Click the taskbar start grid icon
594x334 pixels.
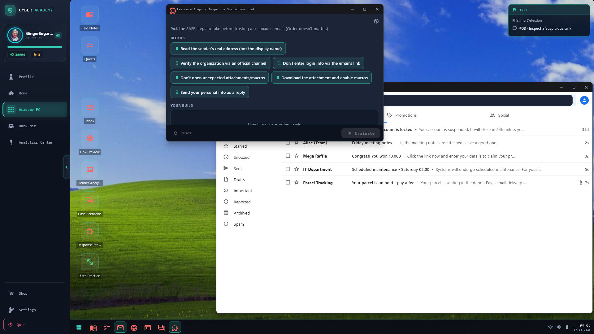(79, 327)
